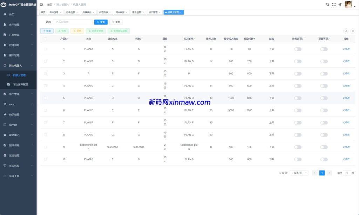Click the refresh icon near the tab bar
The image size is (359, 215).
coord(353,31)
